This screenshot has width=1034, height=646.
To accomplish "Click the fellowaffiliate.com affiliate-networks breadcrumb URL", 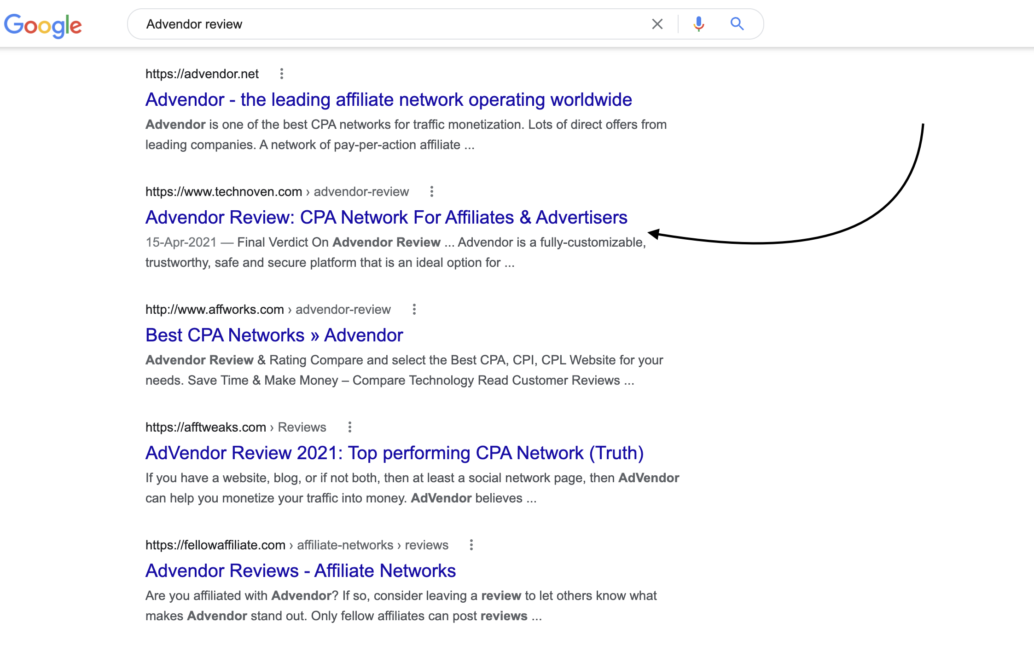I will point(296,545).
